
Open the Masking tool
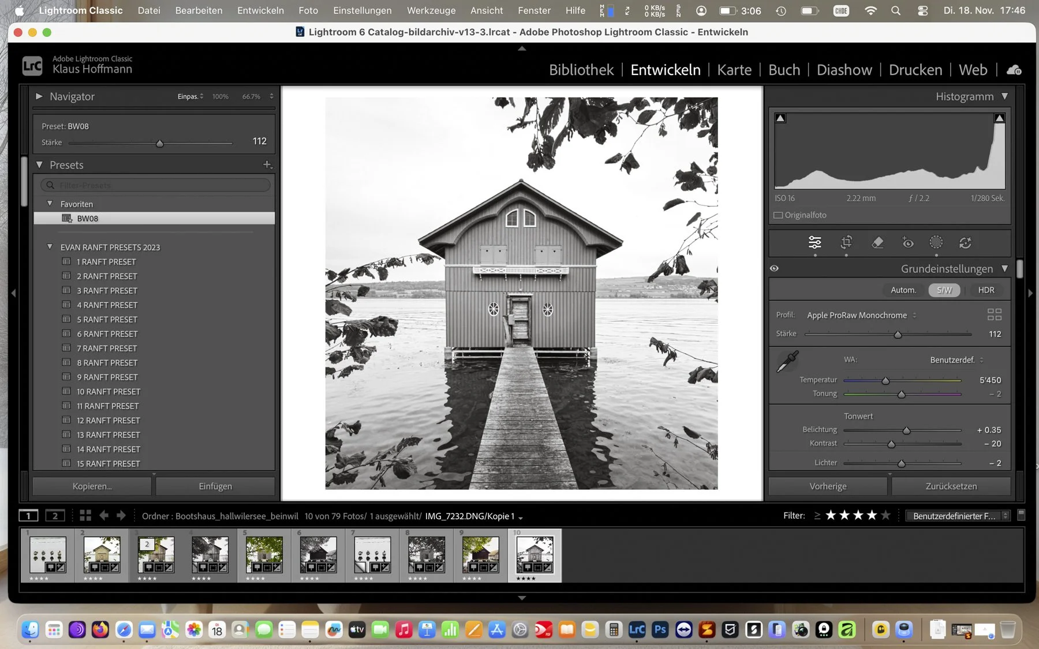tap(936, 243)
